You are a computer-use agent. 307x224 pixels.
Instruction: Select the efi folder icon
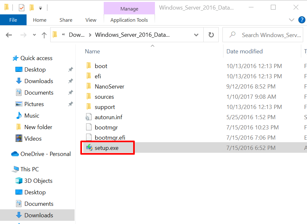(89, 76)
